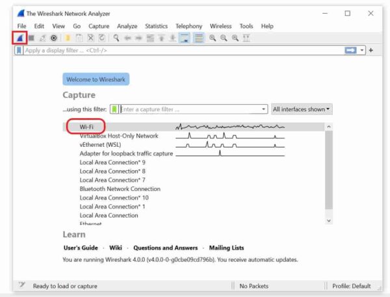Click the close capture file X icon
Screen dimensions: 390x297
pyautogui.click(x=90, y=38)
